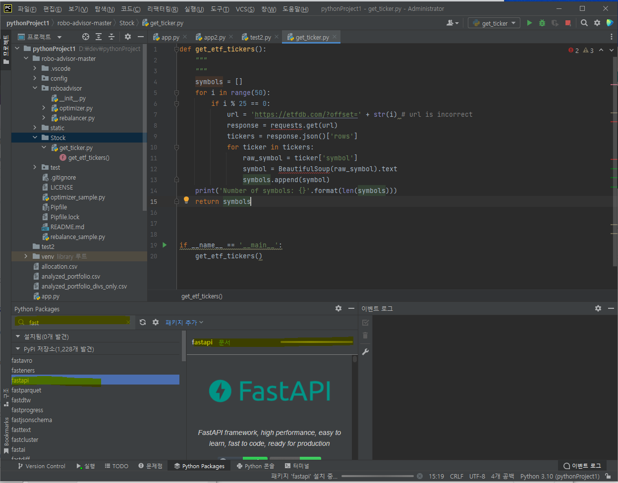Open Search Everywhere magnifier icon
The width and height of the screenshot is (618, 483).
584,23
